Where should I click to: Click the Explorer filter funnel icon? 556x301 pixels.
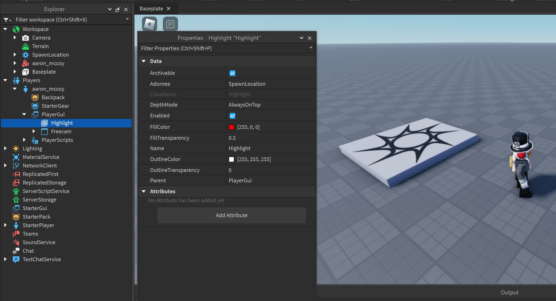coord(6,20)
